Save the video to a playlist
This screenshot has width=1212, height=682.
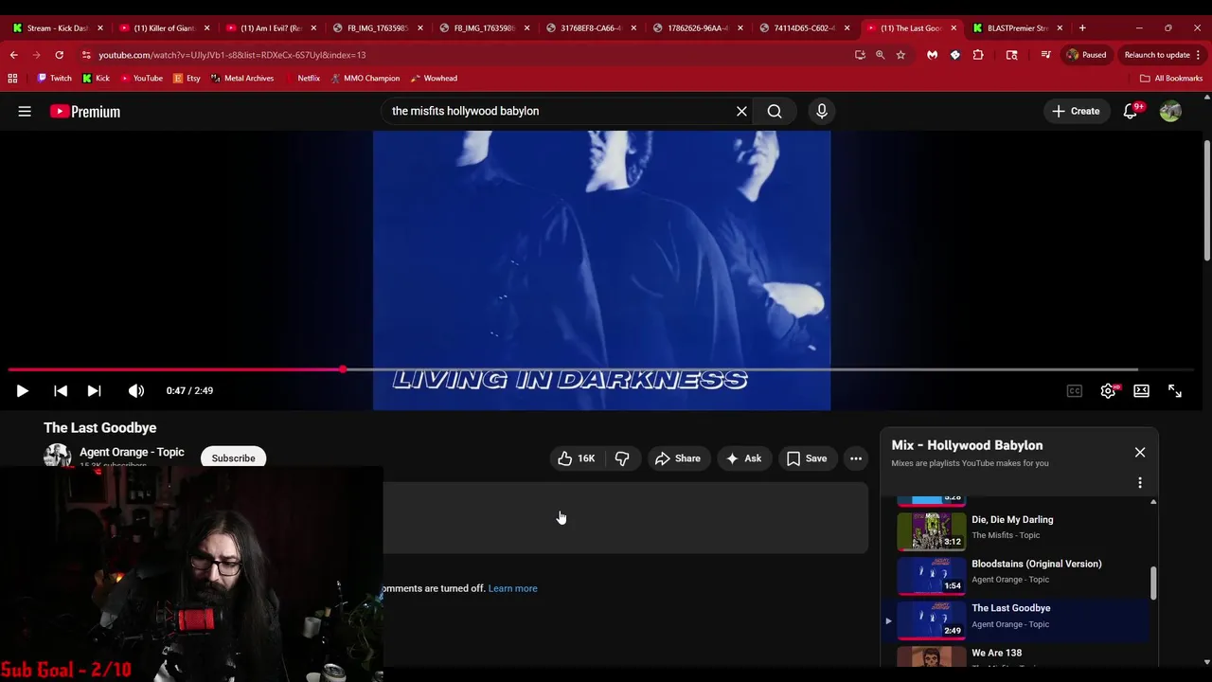click(x=807, y=458)
